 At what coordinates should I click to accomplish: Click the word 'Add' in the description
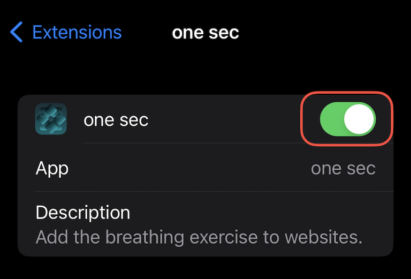pos(51,237)
